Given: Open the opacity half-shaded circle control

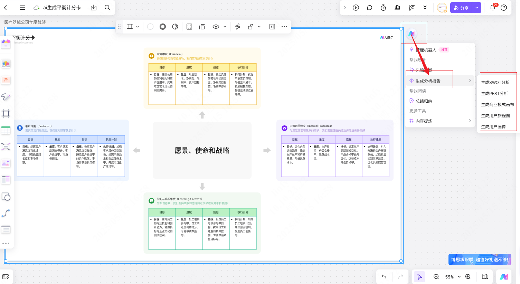Looking at the screenshot, I should (x=175, y=27).
